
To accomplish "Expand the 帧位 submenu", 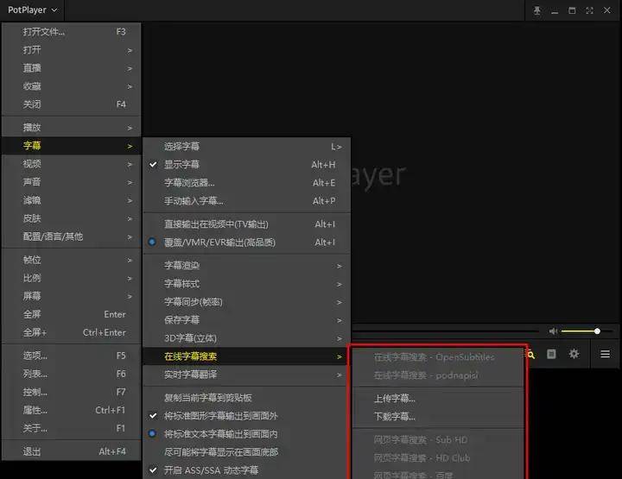I will [72, 260].
